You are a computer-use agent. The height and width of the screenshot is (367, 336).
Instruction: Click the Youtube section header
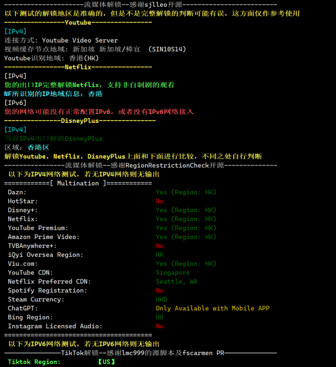78,23
